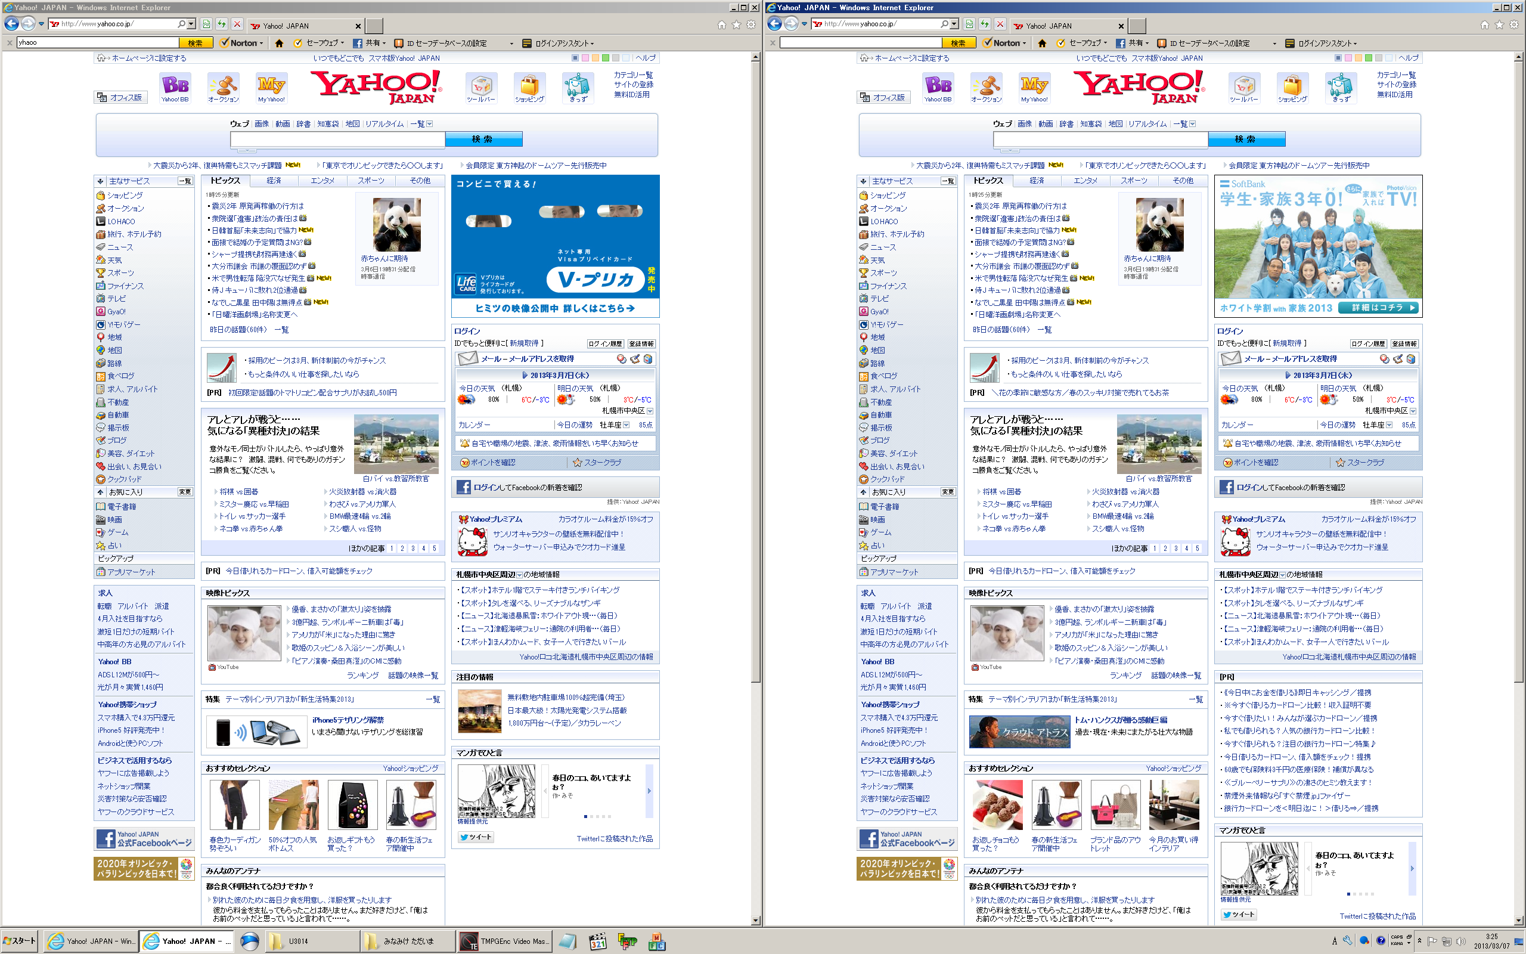Open 一覧 dropdown beside search tabs in left window
The width and height of the screenshot is (1526, 954).
click(429, 123)
